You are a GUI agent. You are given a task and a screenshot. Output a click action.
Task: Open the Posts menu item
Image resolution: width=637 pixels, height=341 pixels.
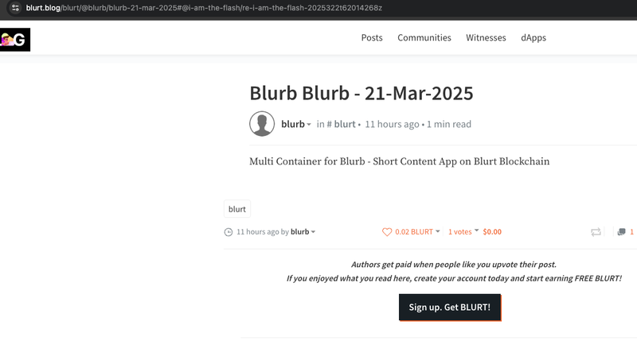click(x=372, y=37)
